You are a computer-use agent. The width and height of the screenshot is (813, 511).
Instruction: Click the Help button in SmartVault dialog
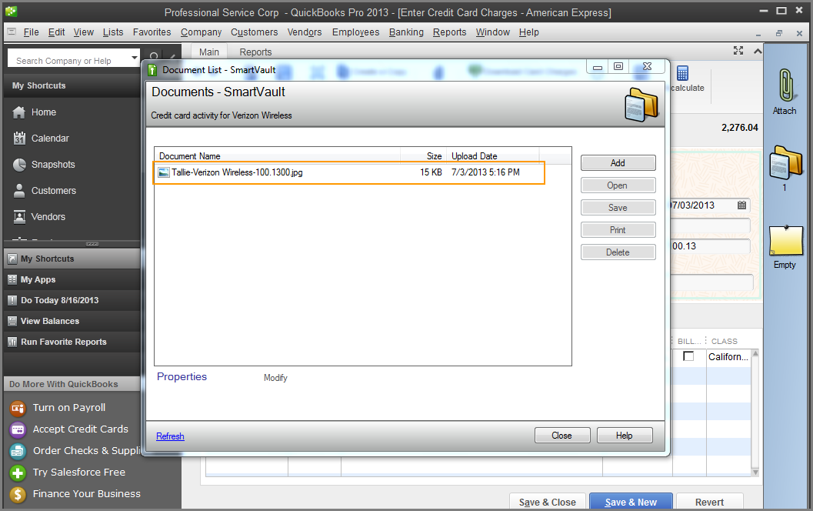625,436
